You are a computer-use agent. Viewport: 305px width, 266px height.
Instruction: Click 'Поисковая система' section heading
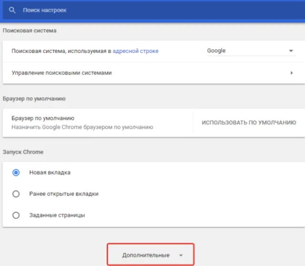(x=30, y=31)
